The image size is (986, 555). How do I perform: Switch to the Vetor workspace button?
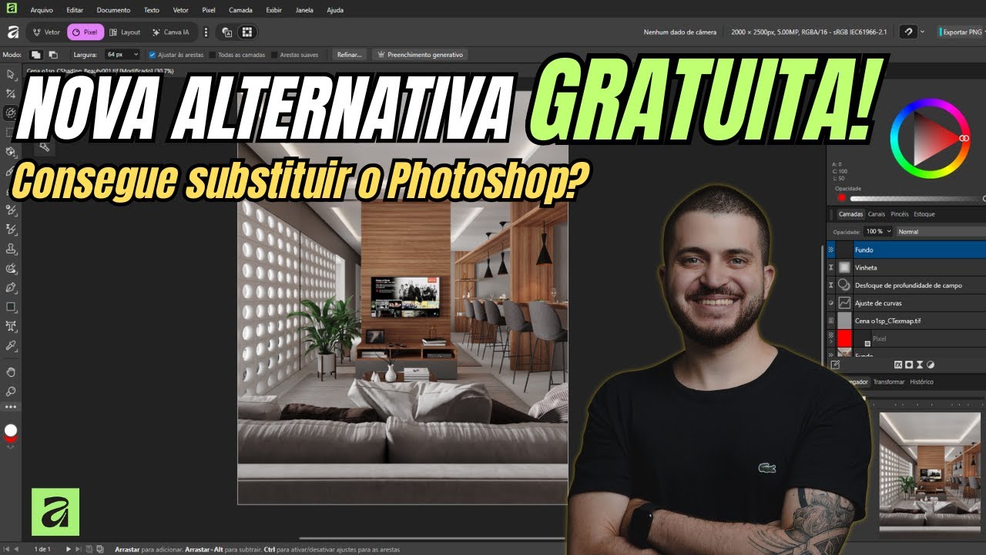click(47, 32)
